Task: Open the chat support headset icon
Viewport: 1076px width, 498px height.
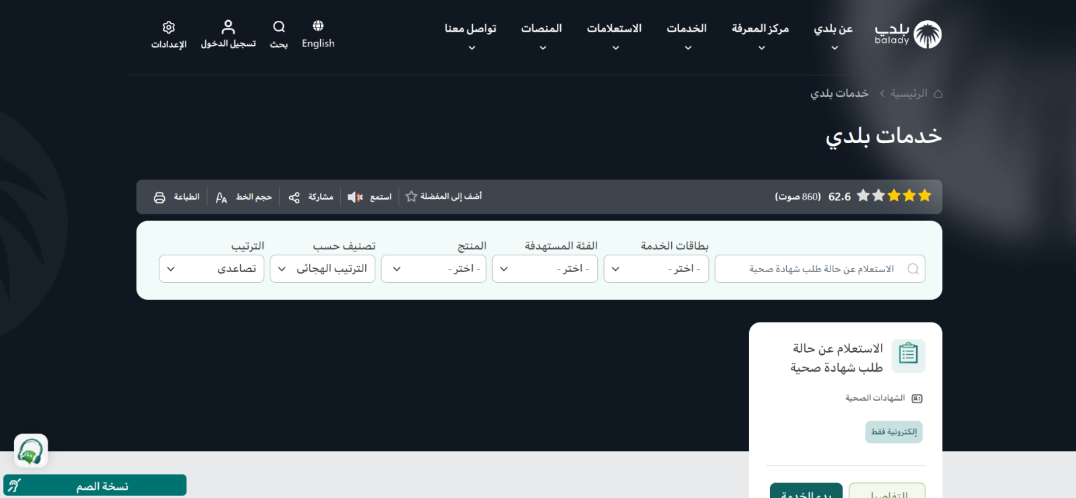Action: (30, 451)
